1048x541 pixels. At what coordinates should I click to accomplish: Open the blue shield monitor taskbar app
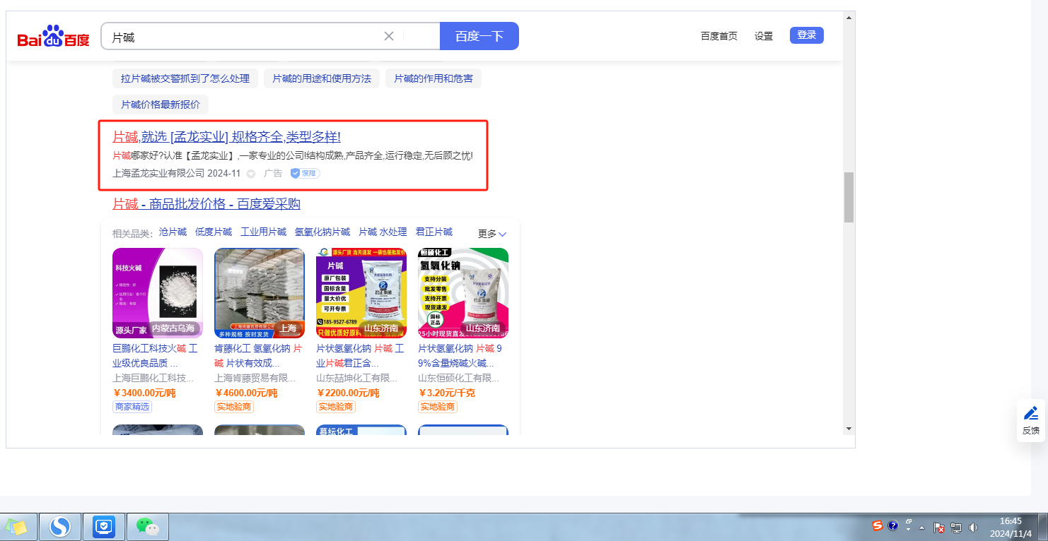coord(104,527)
